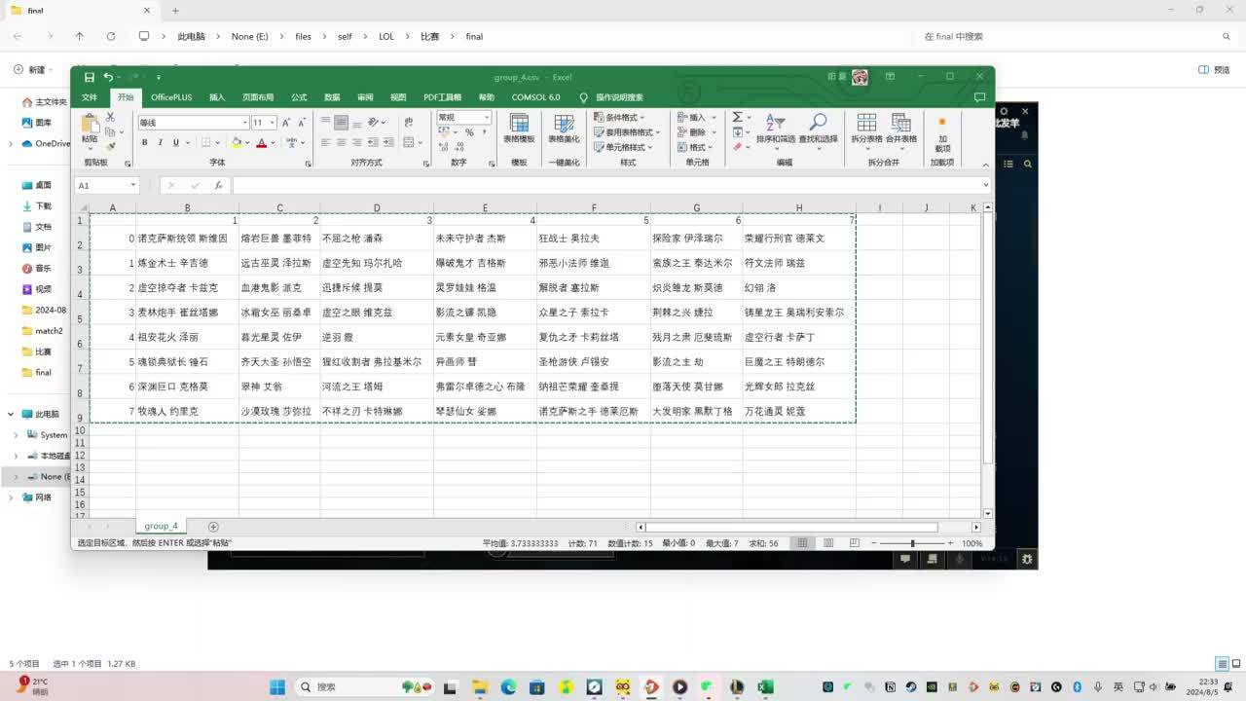1246x701 pixels.
Task: Open the Formulas ribbon tab
Action: coord(299,97)
